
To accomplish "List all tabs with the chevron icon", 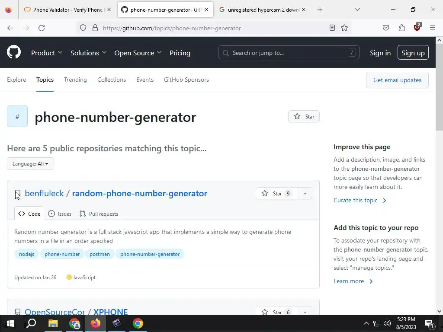I will click(357, 10).
